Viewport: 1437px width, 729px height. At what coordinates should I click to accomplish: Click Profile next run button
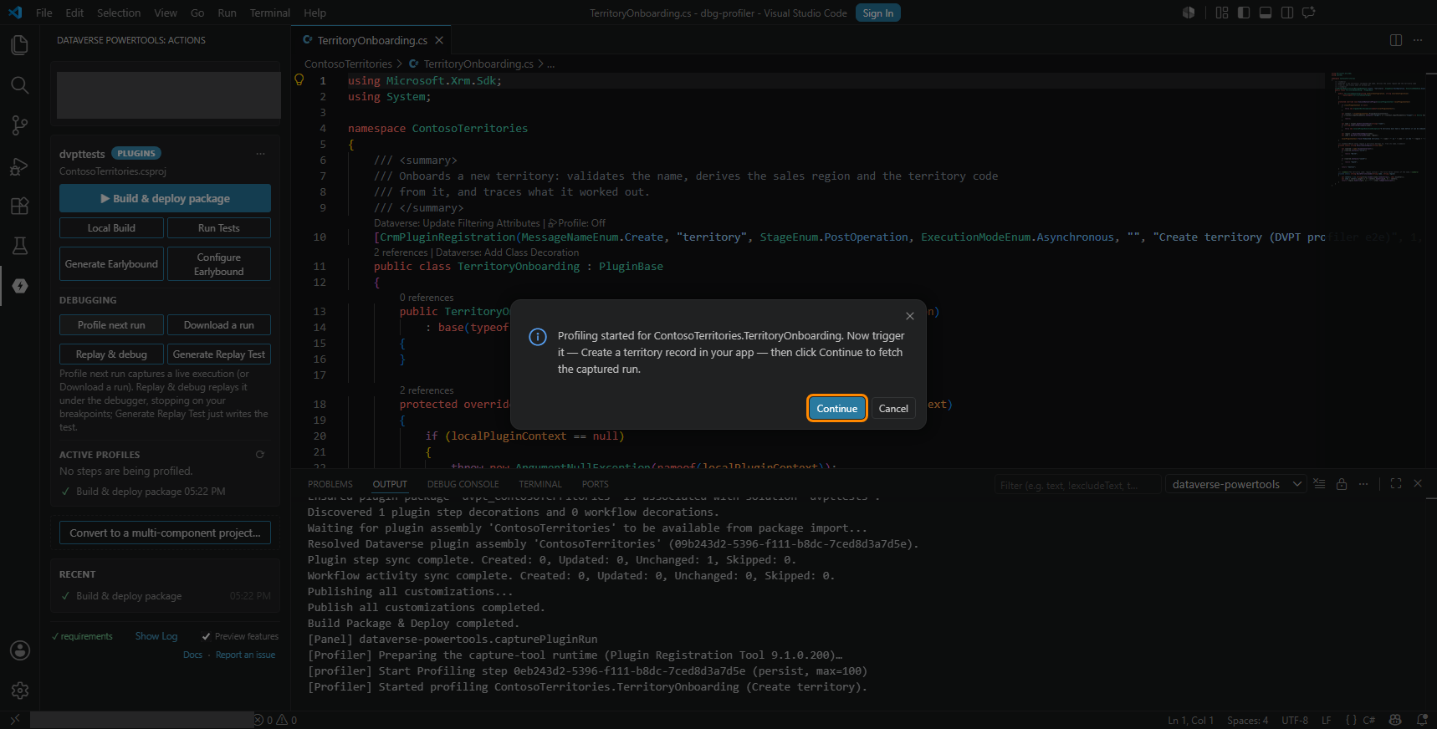[111, 325]
